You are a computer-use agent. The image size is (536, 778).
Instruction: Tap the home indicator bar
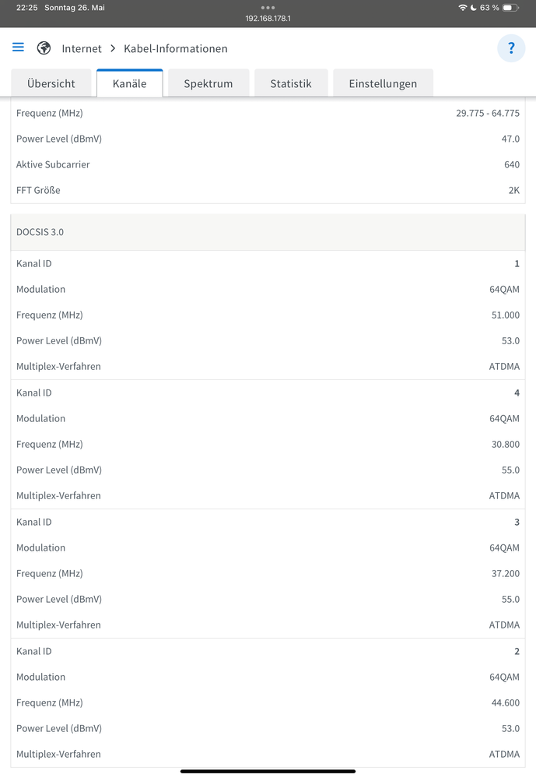(x=268, y=771)
